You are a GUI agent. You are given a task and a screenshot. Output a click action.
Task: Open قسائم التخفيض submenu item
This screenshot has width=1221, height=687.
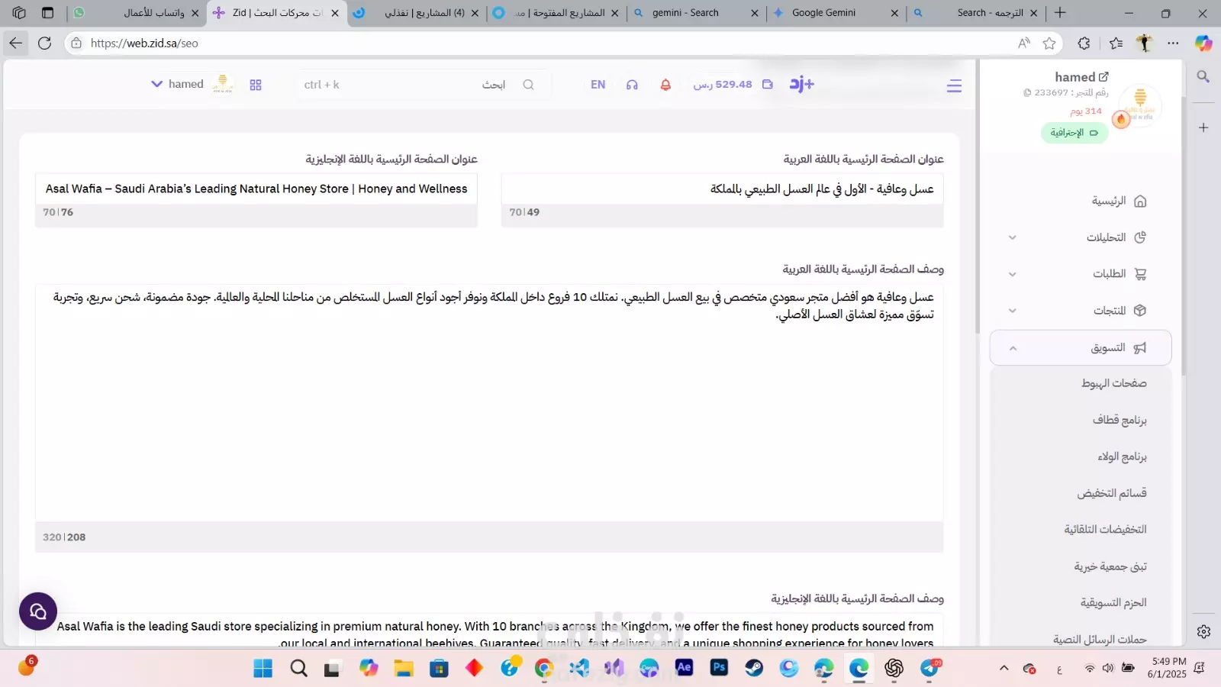pyautogui.click(x=1112, y=493)
